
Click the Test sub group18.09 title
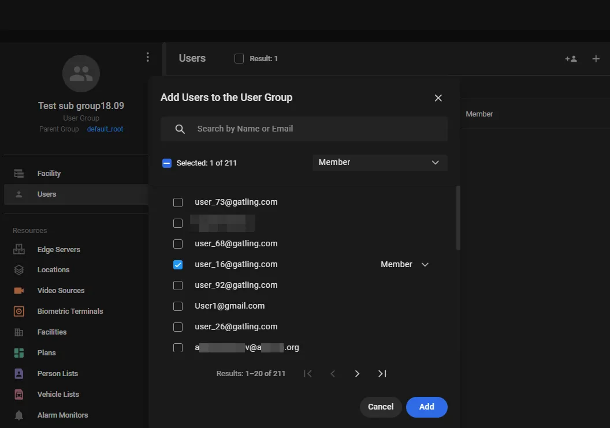point(81,106)
